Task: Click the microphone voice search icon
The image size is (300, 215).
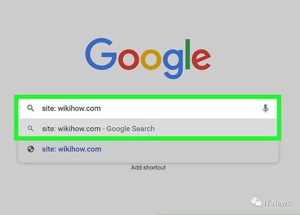Action: 265,108
